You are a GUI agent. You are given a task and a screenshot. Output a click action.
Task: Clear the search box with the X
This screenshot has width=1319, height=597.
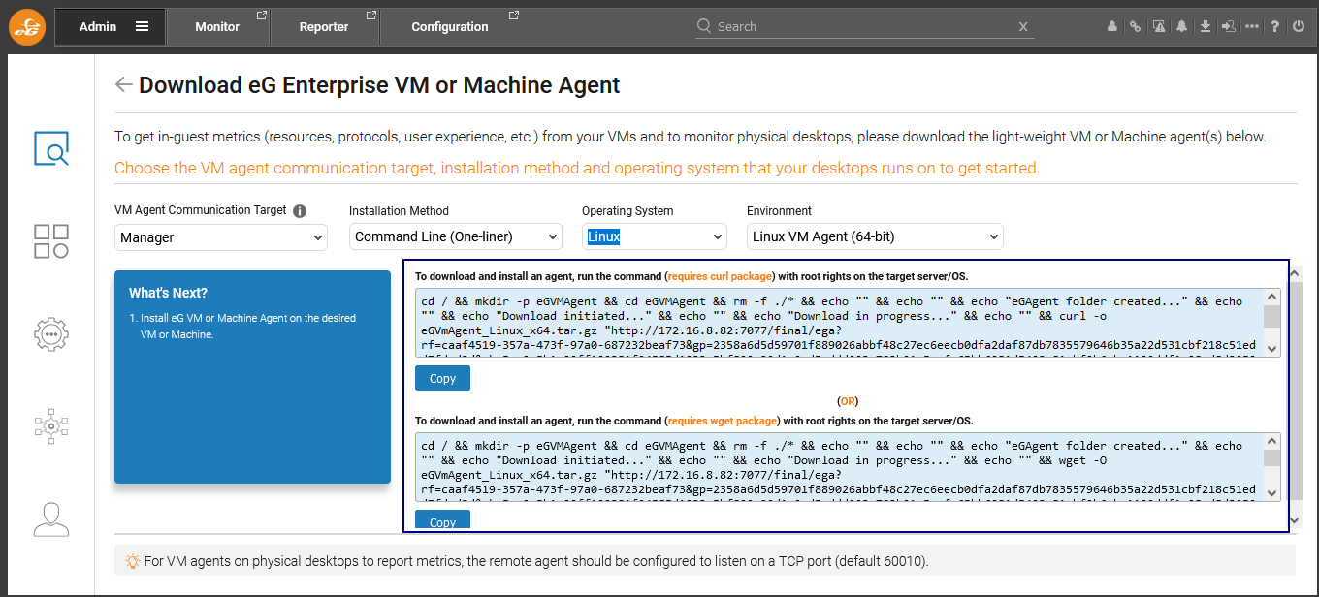[1023, 27]
